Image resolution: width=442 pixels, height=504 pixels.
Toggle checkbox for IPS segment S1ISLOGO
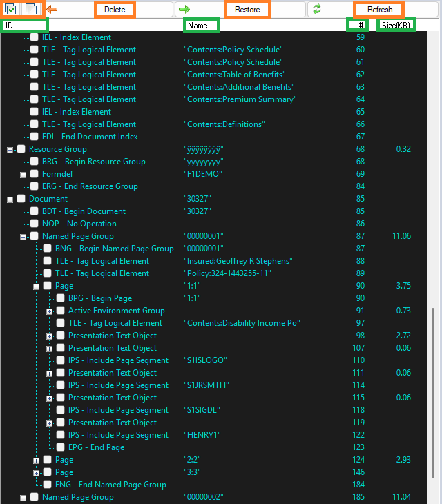tap(61, 360)
